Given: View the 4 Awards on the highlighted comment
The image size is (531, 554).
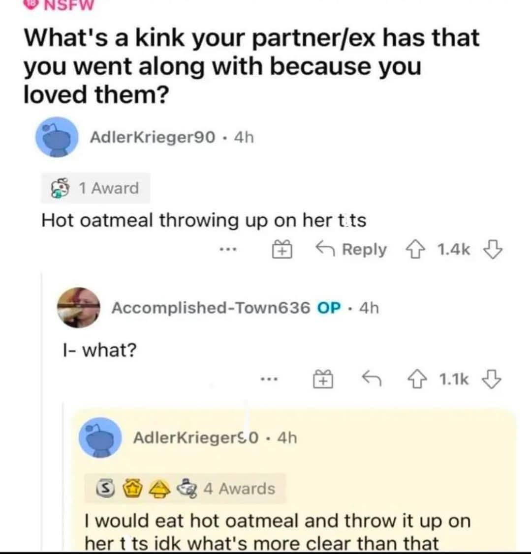Looking at the screenshot, I should click(x=185, y=489).
